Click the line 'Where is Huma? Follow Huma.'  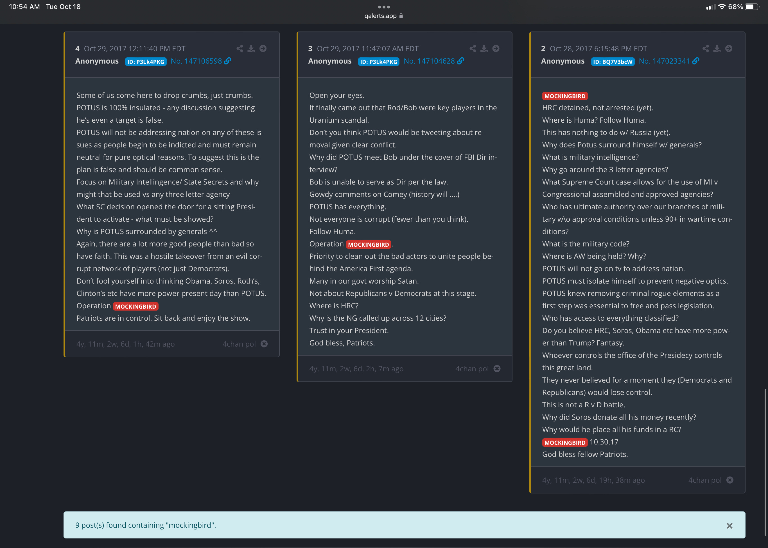pos(594,120)
